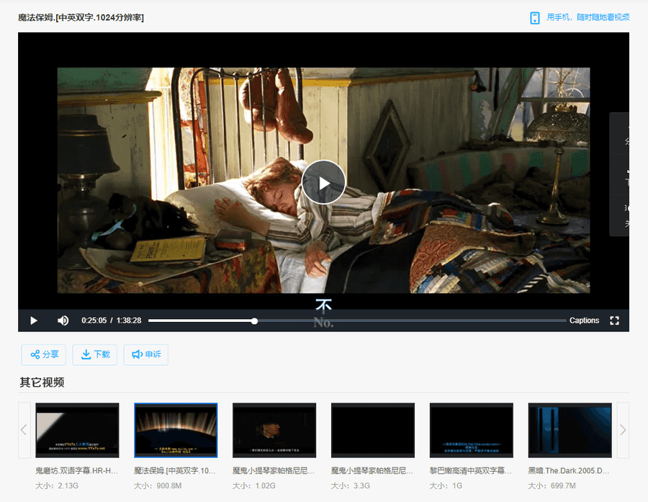Seek on the video progress bar

(x=357, y=321)
